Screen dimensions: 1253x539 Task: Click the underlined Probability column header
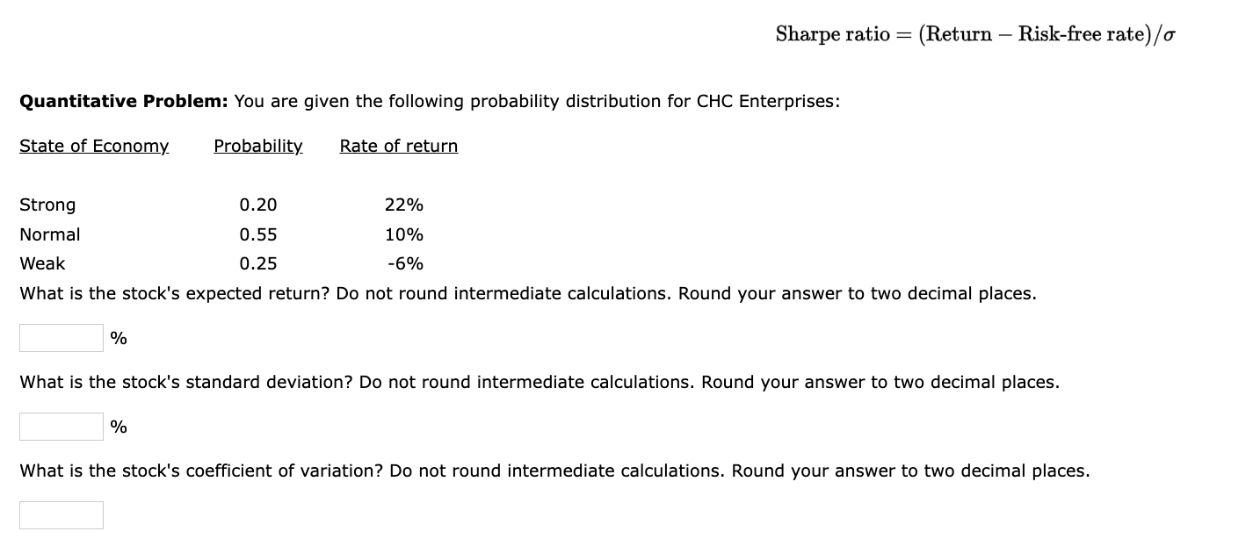(257, 146)
